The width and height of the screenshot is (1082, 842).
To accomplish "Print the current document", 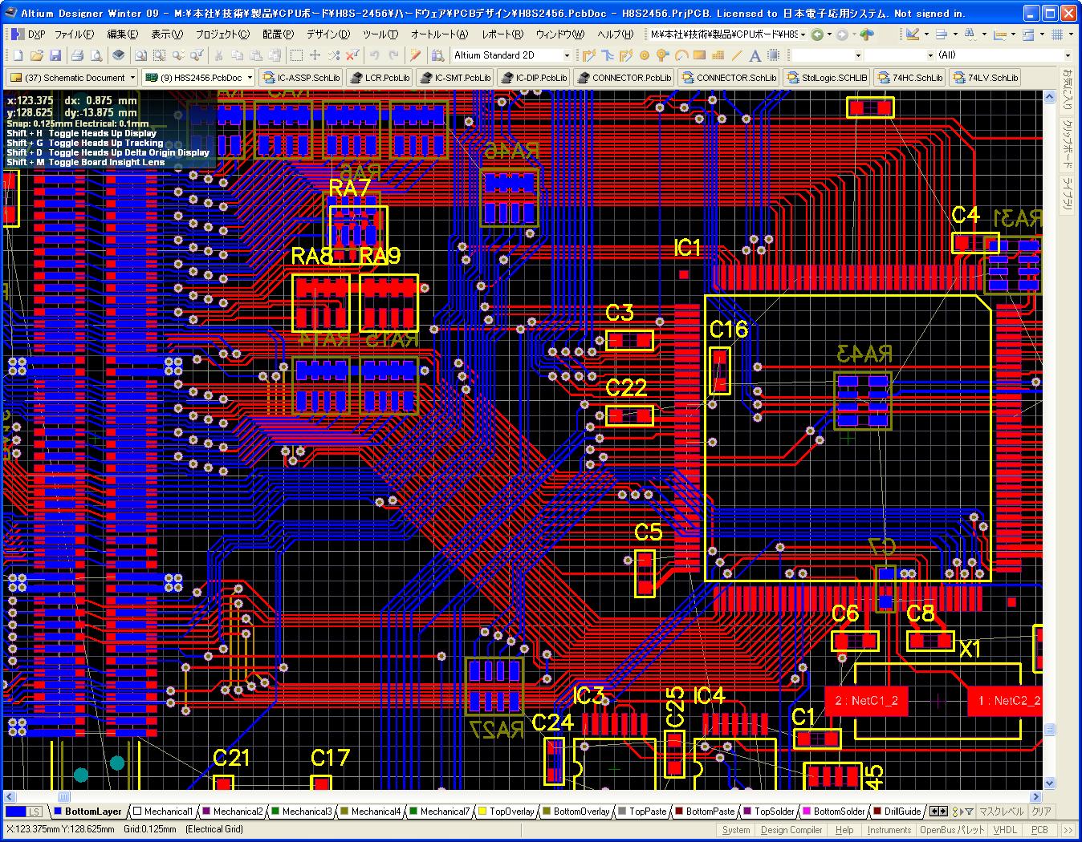I will [x=77, y=55].
